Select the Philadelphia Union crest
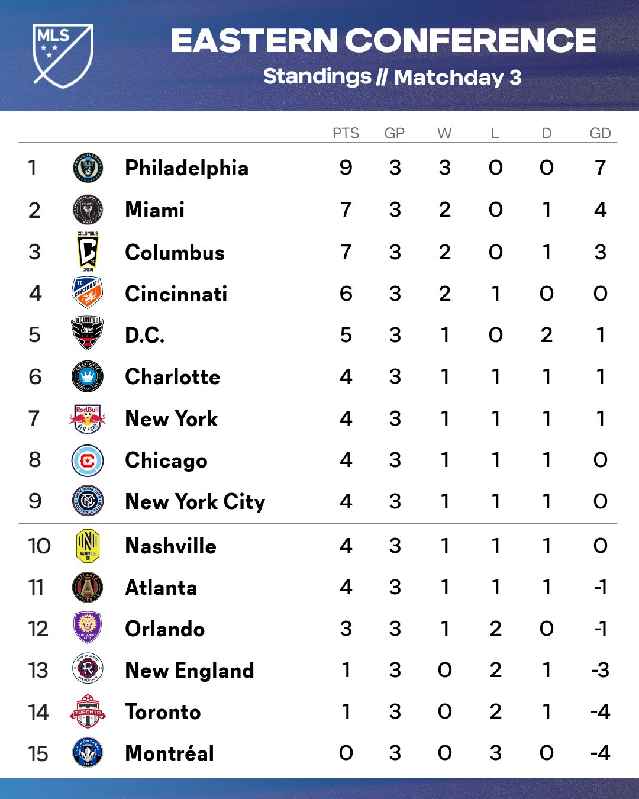 [88, 167]
